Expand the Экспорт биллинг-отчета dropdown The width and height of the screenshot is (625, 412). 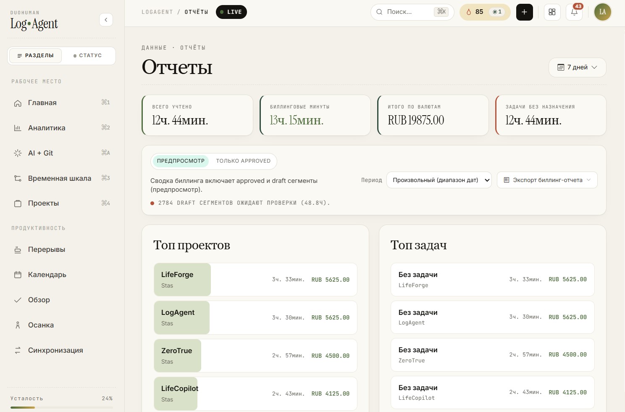coord(547,180)
